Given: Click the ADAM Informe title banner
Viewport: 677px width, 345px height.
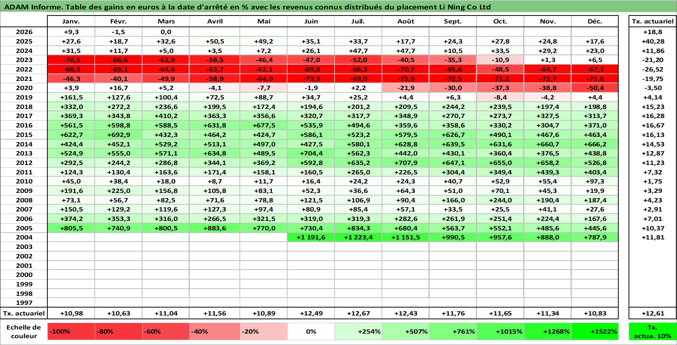Looking at the screenshot, I should coord(338,6).
